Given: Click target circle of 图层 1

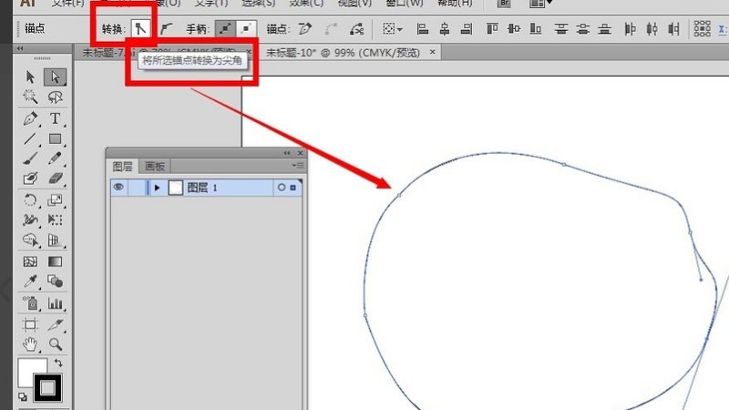Looking at the screenshot, I should (282, 188).
